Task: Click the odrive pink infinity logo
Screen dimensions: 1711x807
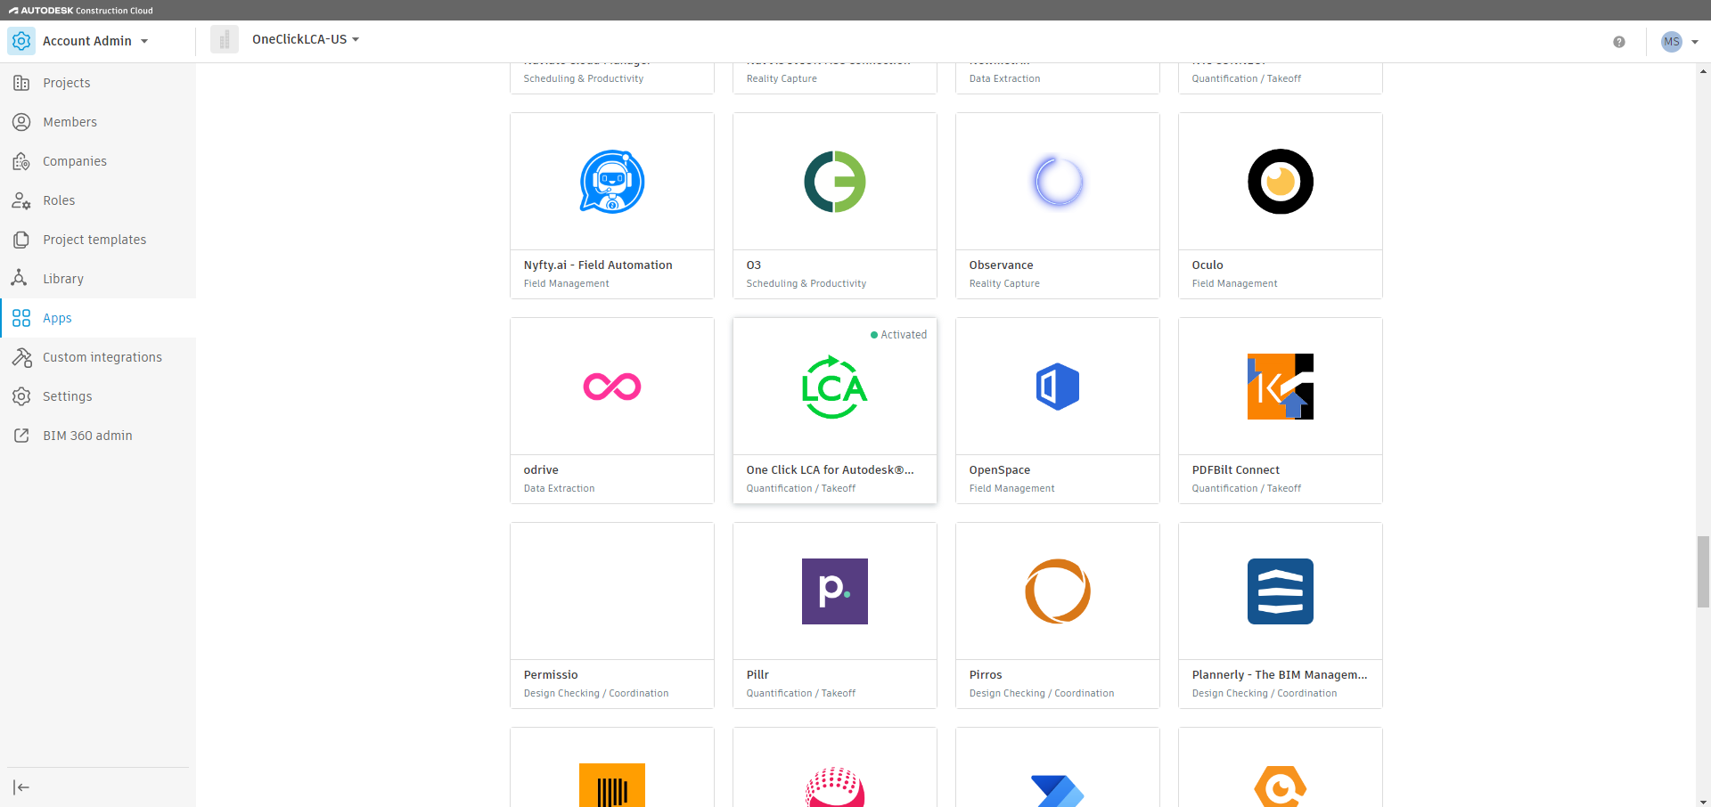Action: (612, 387)
